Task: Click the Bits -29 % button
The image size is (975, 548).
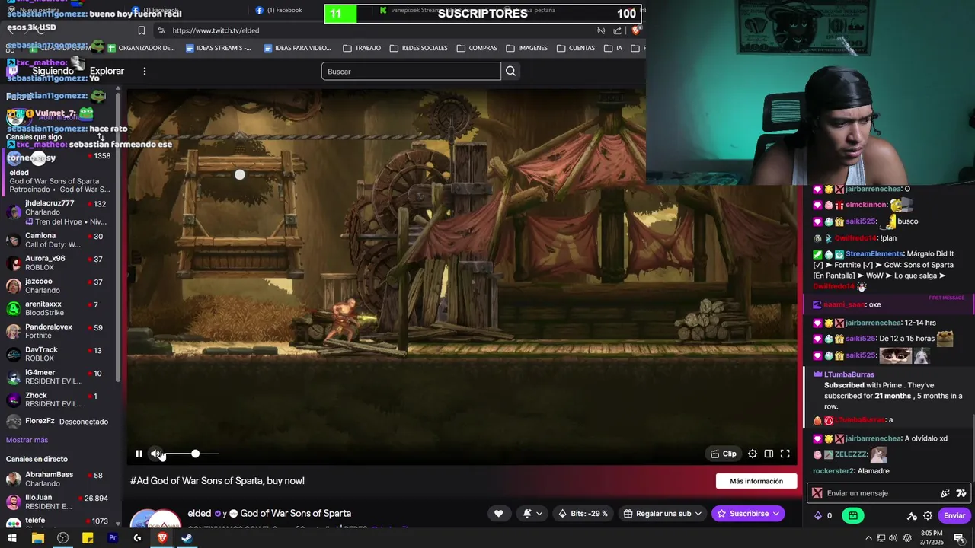Action: [x=583, y=514]
